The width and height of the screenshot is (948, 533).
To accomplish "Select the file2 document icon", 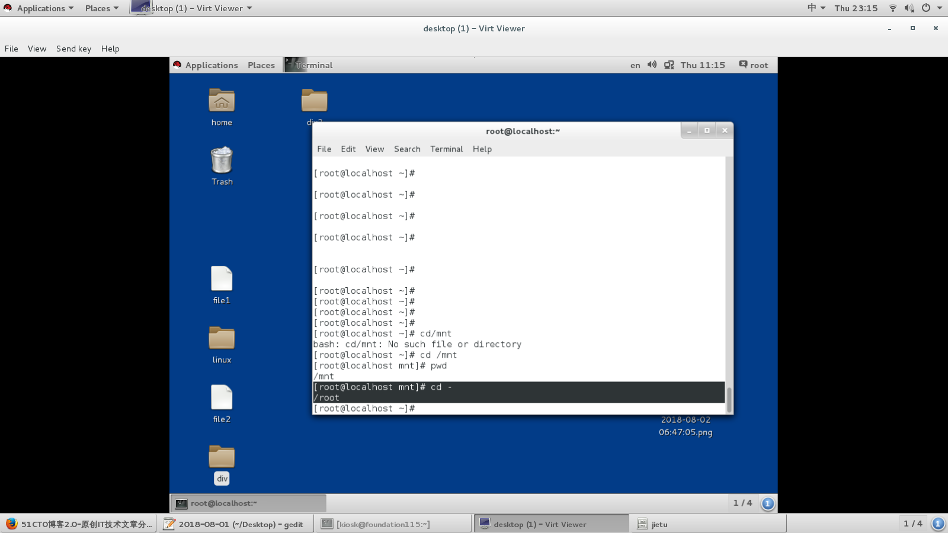I will (222, 397).
